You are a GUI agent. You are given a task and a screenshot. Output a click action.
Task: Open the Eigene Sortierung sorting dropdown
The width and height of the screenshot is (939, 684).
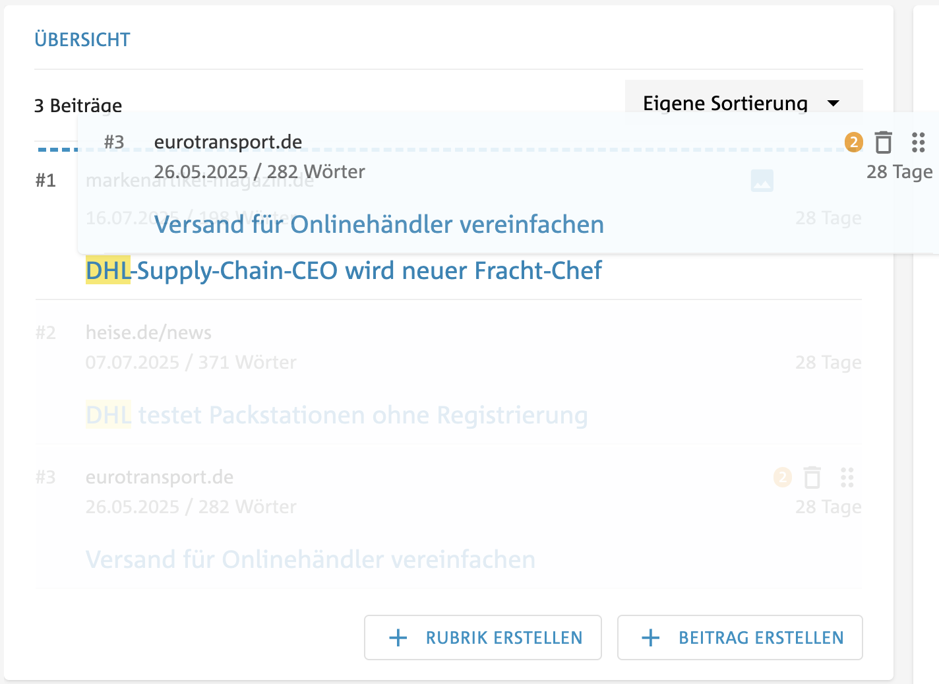743,103
